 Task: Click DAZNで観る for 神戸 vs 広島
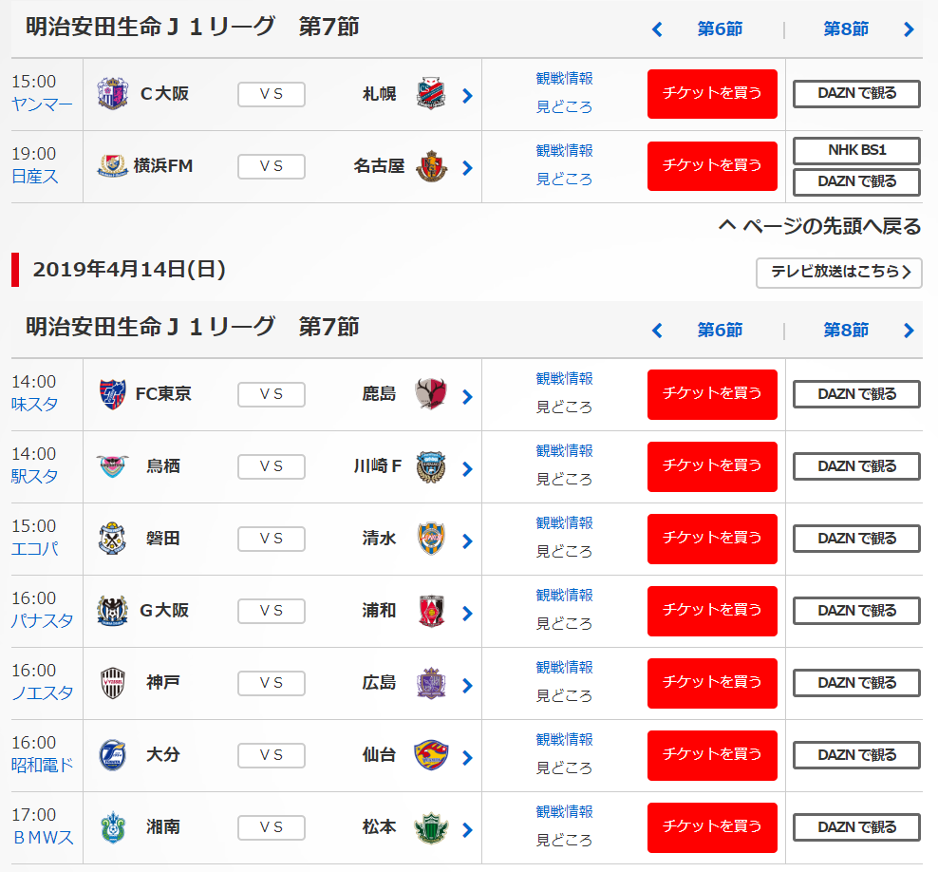[x=856, y=683]
